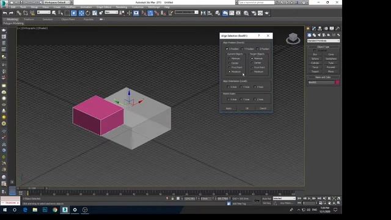This screenshot has width=391, height=220.
Task: Collapse the Object Type rollout
Action: [323, 47]
